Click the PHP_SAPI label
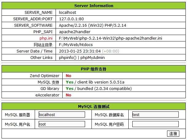 43,32
